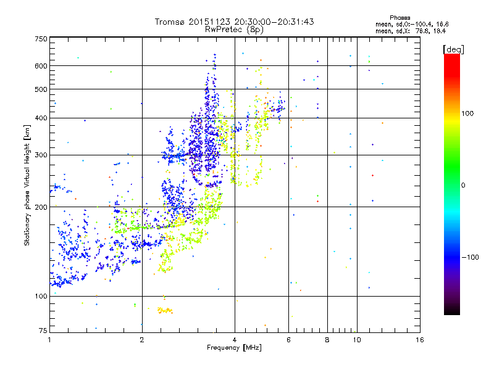Click the 'Phases' header in the statistics block
This screenshot has height=370, width=494.
point(400,18)
